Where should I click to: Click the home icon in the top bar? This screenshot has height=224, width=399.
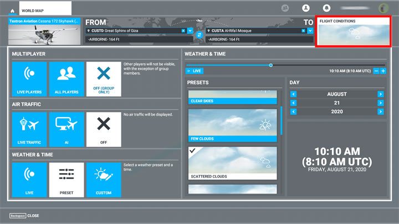click(x=12, y=9)
